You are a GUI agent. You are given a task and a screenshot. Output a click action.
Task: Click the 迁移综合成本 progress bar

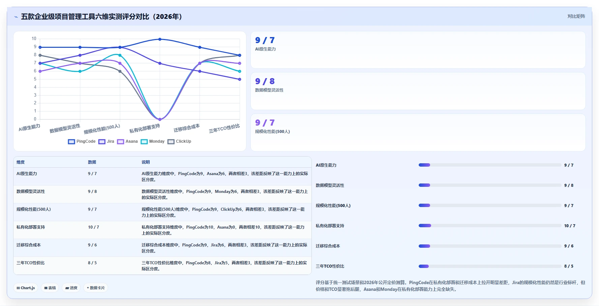click(490, 246)
